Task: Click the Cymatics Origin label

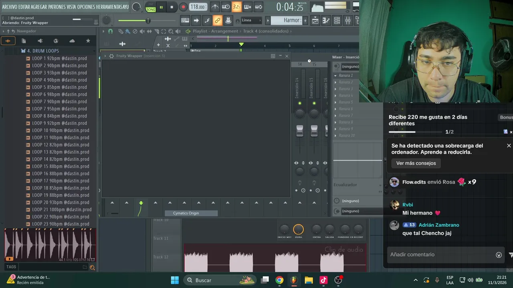Action: click(x=186, y=213)
